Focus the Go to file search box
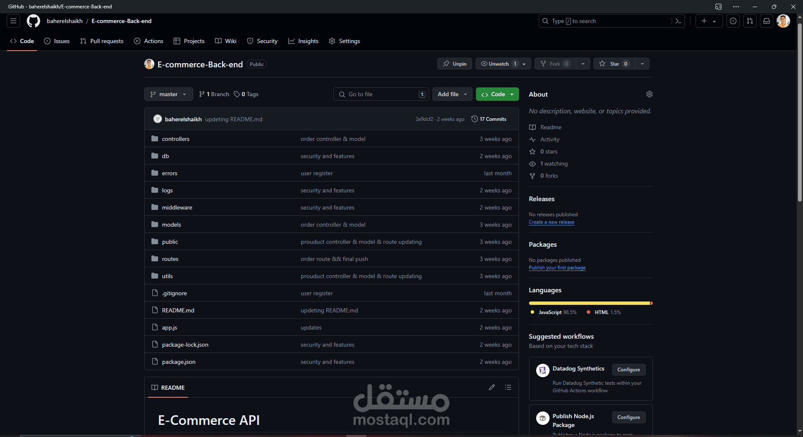 click(x=381, y=94)
